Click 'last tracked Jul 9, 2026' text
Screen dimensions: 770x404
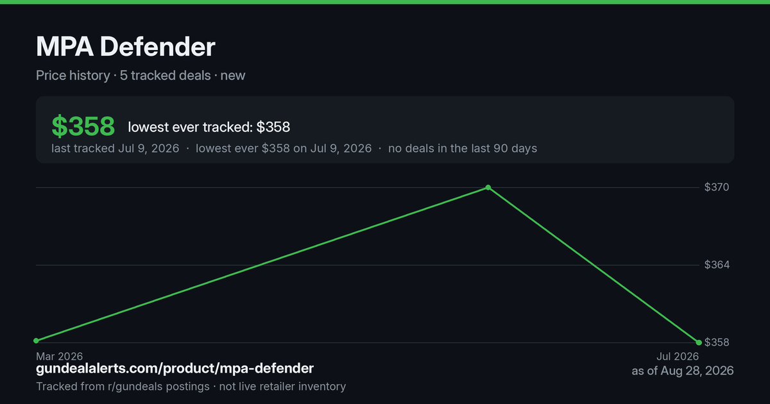click(116, 148)
